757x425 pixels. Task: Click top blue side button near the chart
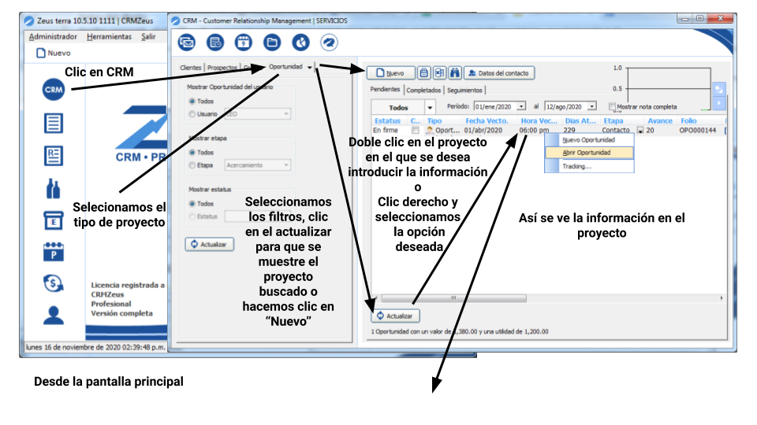tap(719, 89)
